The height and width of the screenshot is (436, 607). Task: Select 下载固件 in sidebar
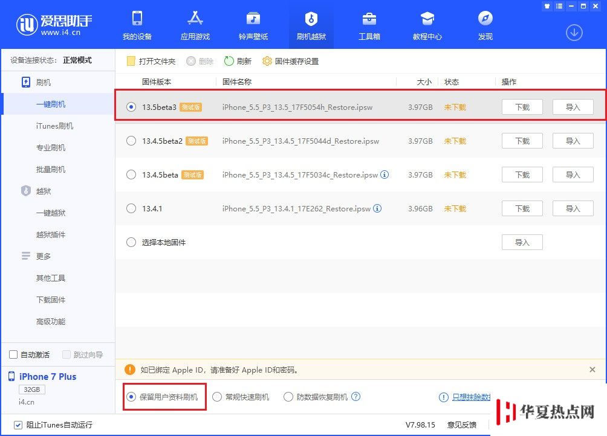click(51, 300)
